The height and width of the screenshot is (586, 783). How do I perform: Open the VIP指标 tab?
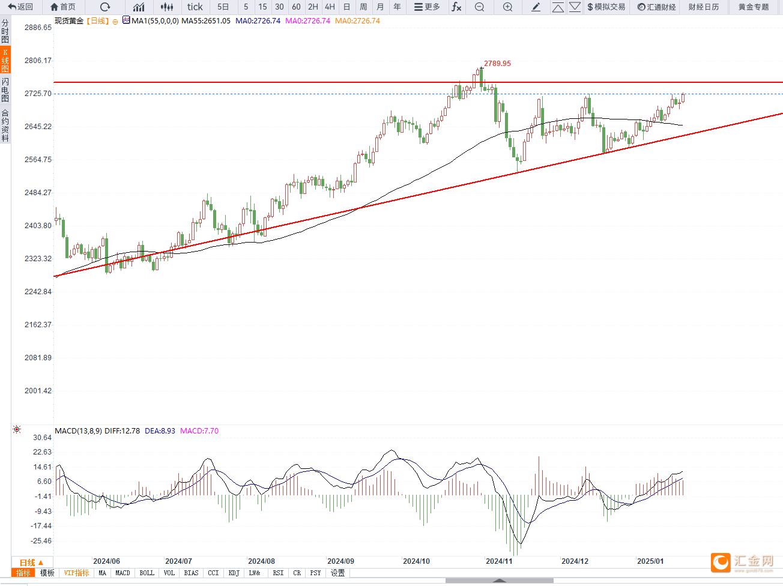coord(77,573)
